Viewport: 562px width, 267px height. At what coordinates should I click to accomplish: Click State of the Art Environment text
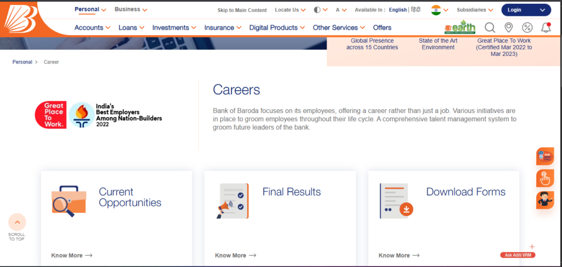point(438,44)
